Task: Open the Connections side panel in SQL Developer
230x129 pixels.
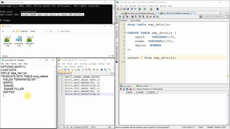Action: pyautogui.click(x=117, y=34)
